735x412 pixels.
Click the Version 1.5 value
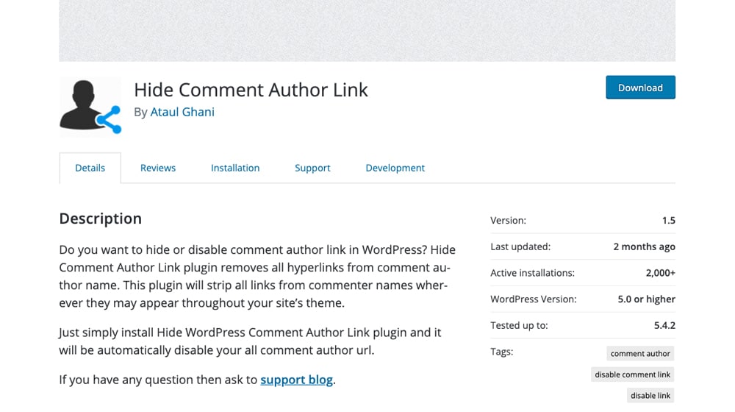coord(668,220)
